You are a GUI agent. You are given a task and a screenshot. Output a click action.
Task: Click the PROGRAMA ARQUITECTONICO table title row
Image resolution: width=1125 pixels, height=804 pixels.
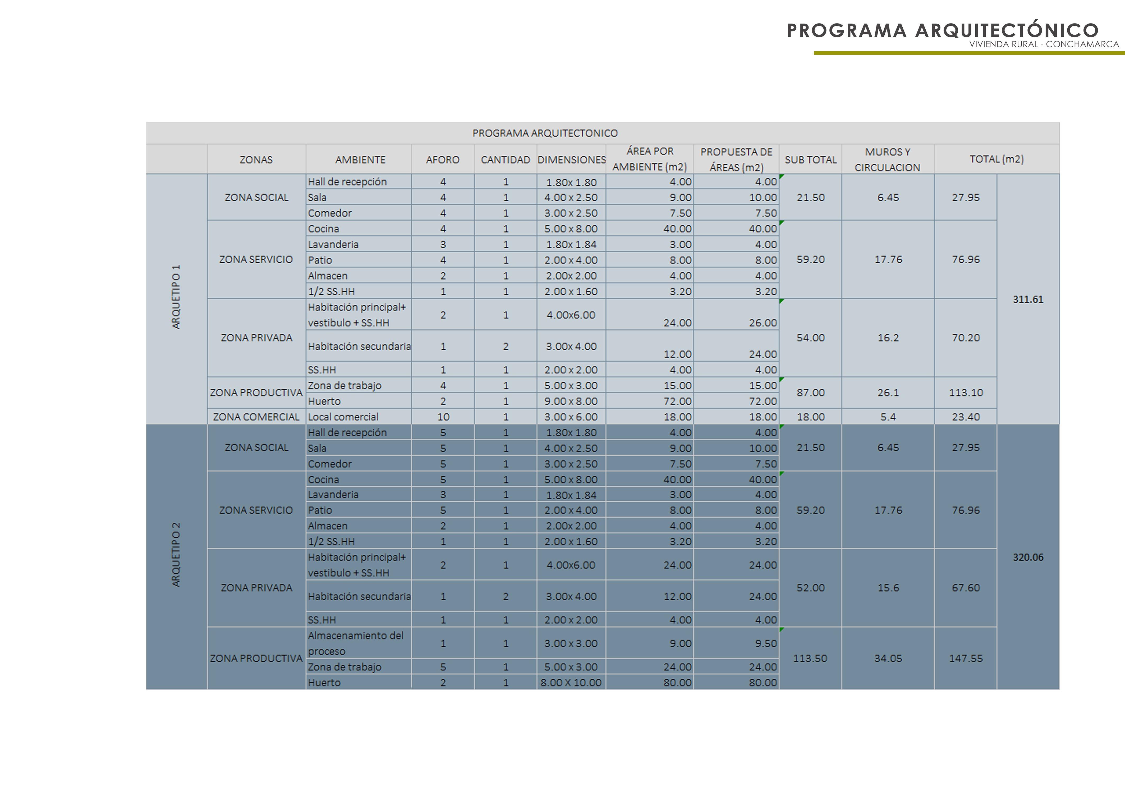coord(544,133)
